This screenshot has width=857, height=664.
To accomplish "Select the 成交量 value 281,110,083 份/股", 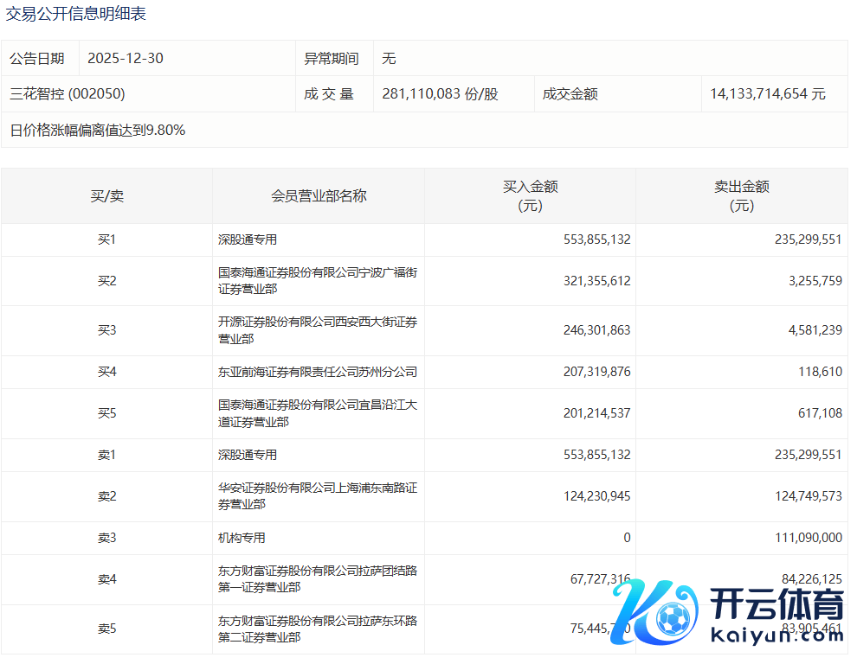I will pyautogui.click(x=440, y=94).
